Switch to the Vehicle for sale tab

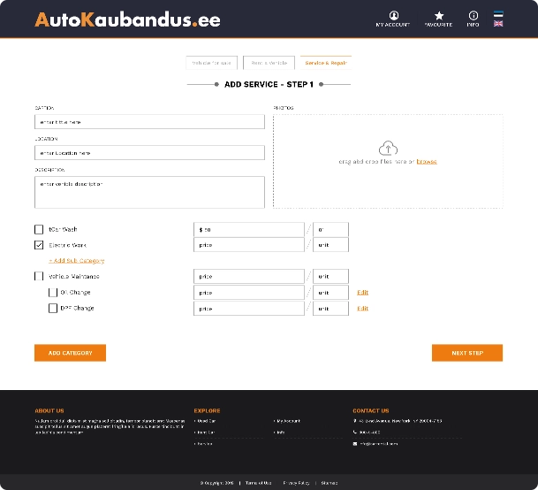pos(211,63)
